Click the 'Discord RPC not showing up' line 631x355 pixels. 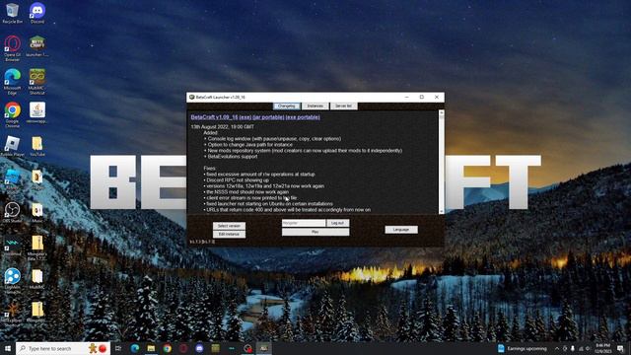(x=238, y=180)
